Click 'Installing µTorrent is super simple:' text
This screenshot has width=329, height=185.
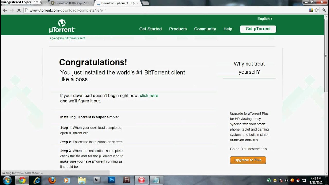click(89, 117)
